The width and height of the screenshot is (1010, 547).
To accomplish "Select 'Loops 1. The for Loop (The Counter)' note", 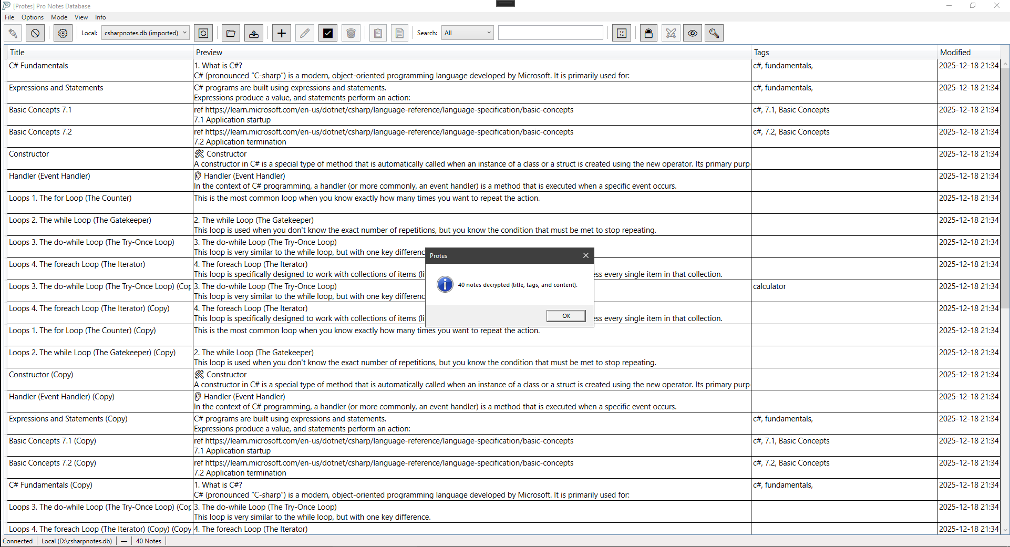I will click(70, 198).
